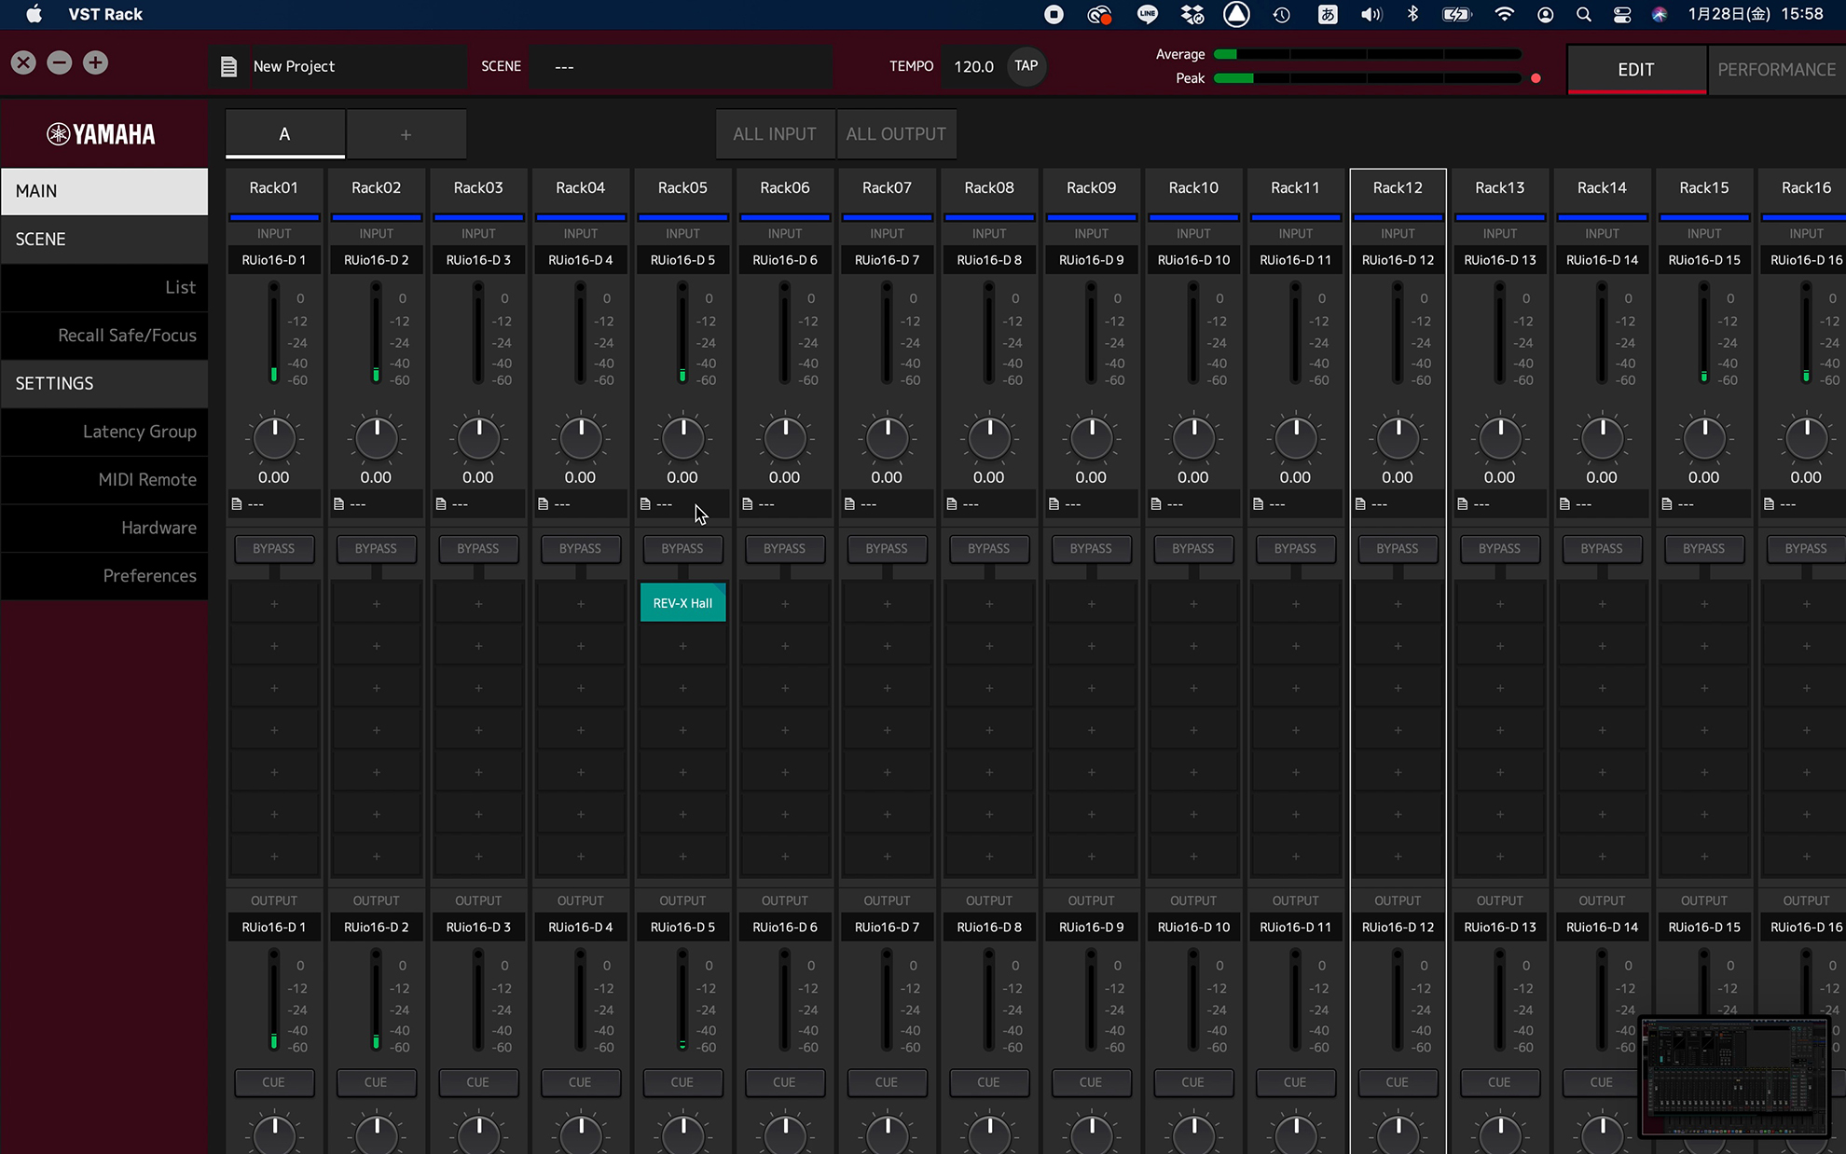Click Rack05 input gain knob
The height and width of the screenshot is (1154, 1846).
click(682, 438)
